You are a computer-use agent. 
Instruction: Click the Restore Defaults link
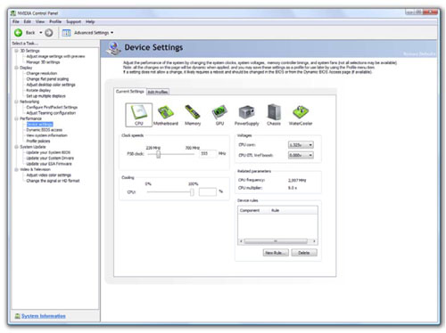point(419,53)
